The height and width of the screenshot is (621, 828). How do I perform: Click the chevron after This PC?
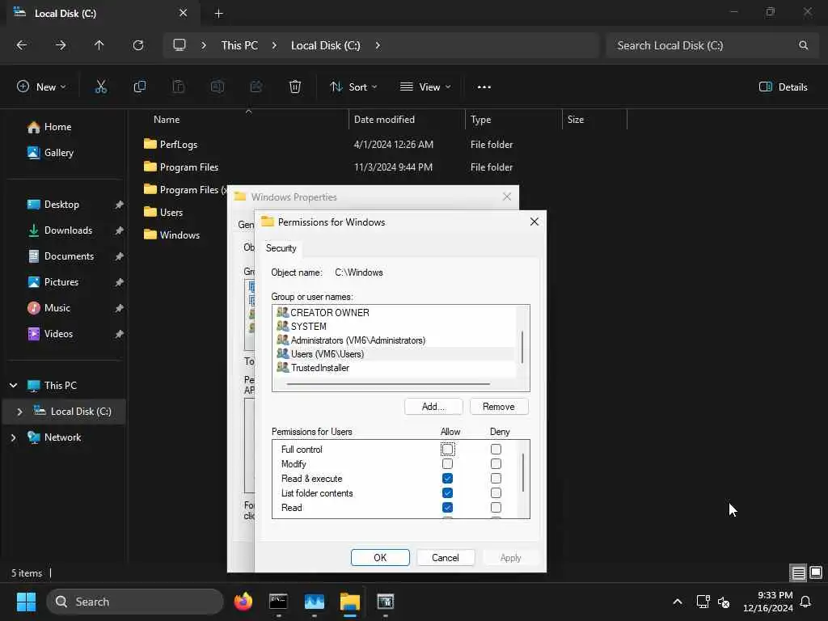click(x=274, y=45)
